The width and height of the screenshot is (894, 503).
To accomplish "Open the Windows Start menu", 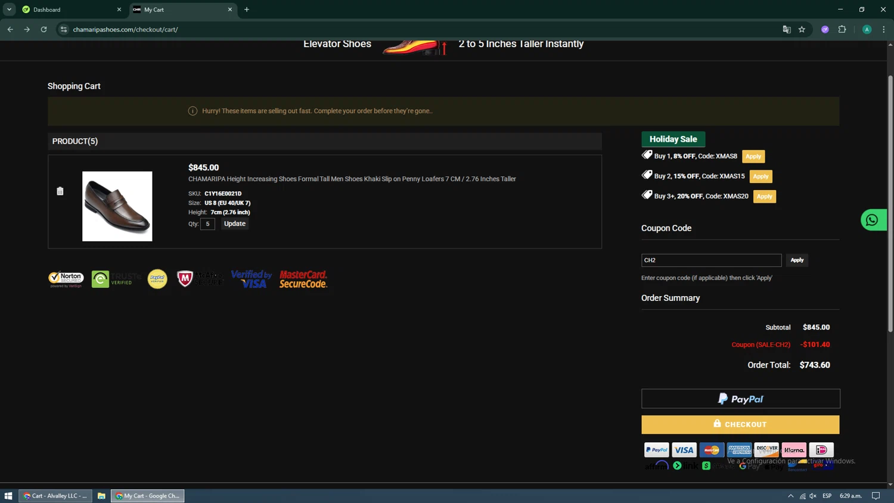I will tap(8, 496).
